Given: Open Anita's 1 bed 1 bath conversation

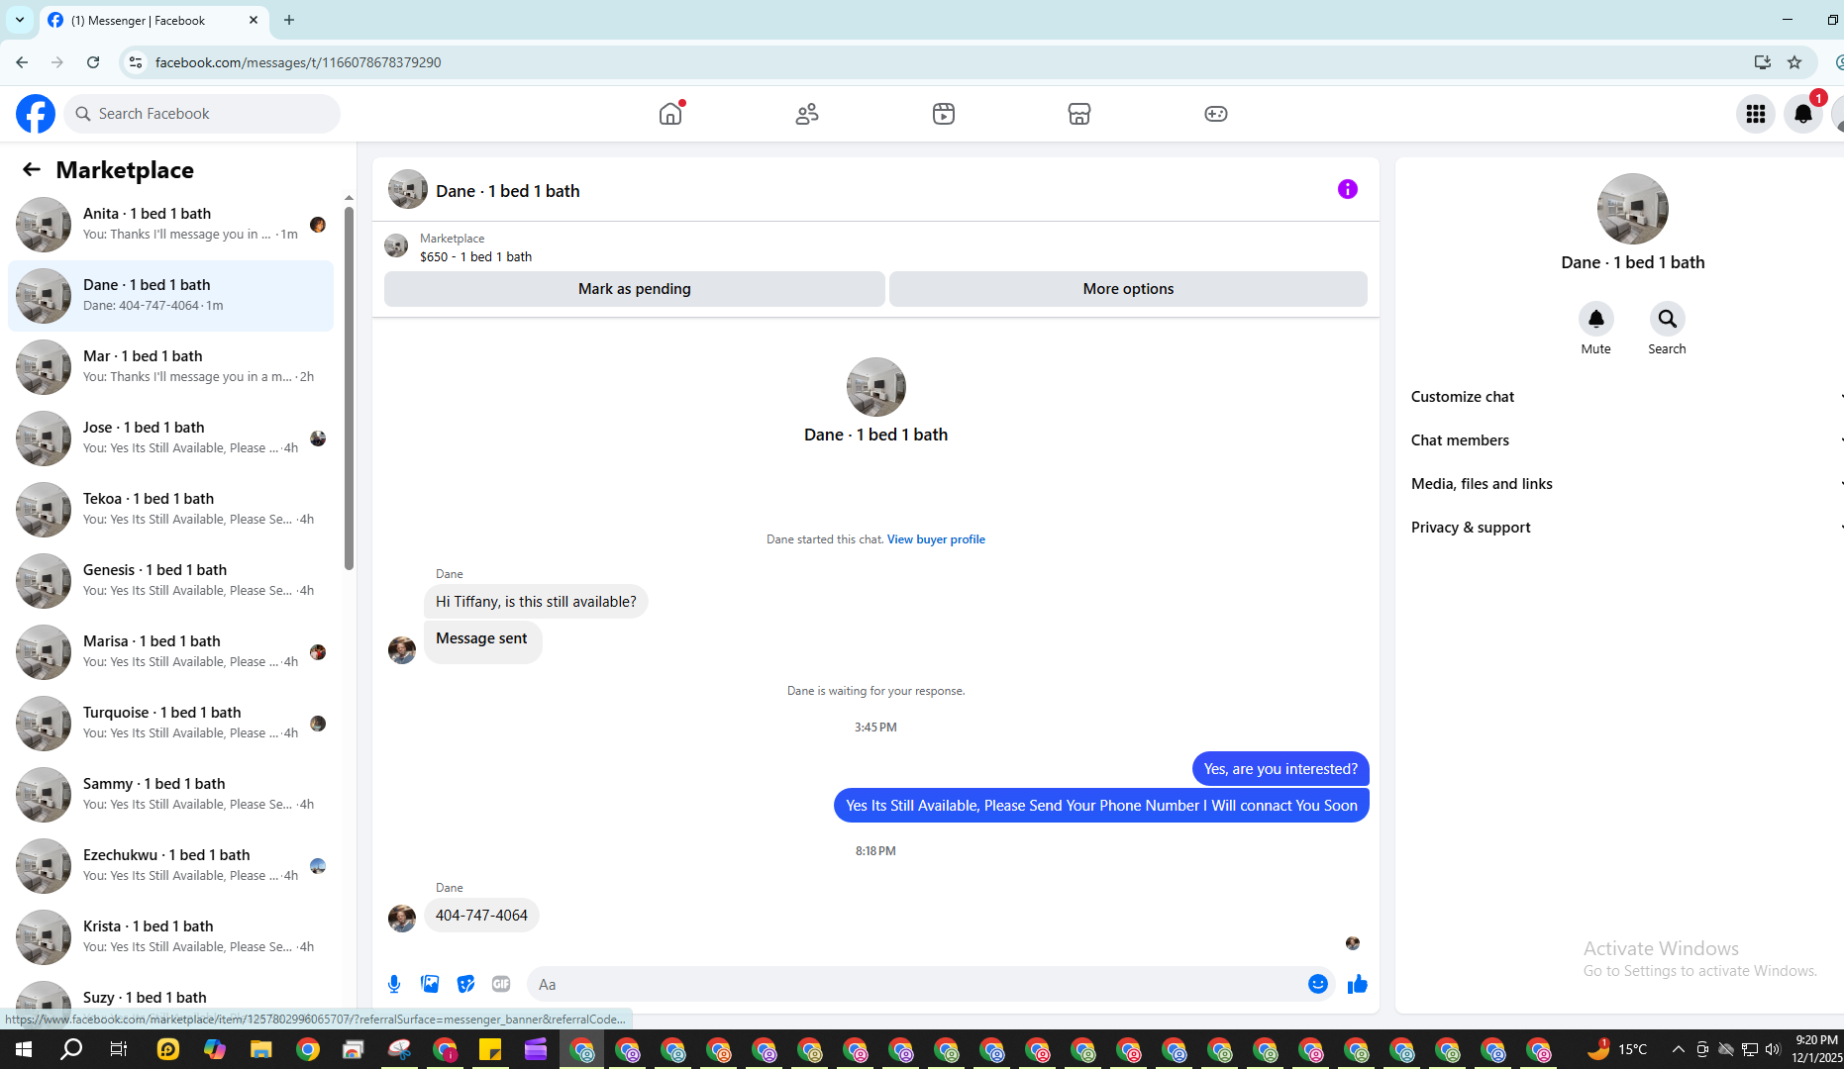Looking at the screenshot, I should point(170,225).
